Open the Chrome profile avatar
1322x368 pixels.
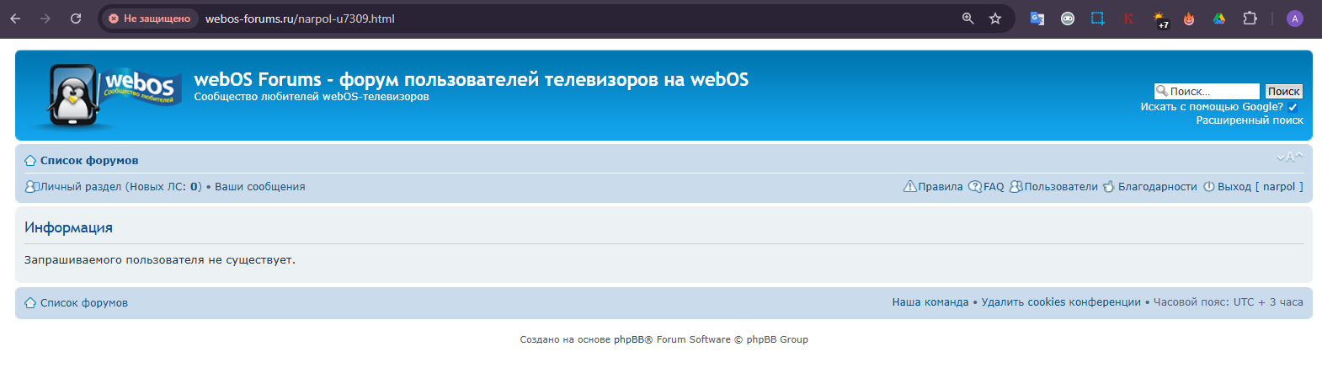coord(1294,19)
